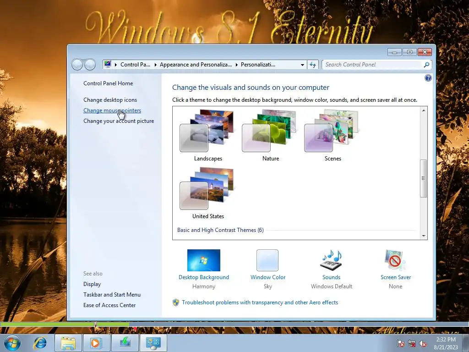
Task: Click volume speaker tray icon
Action: 423,343
